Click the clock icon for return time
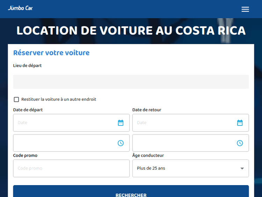The width and height of the screenshot is (262, 197). pos(240,143)
